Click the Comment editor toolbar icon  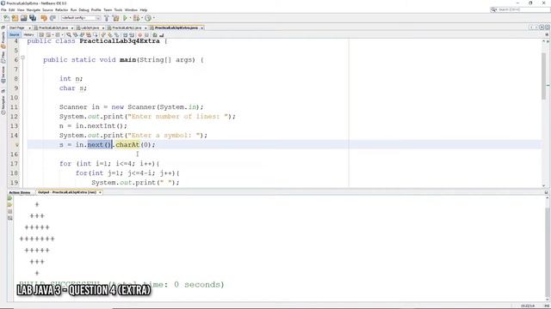pyautogui.click(x=155, y=34)
